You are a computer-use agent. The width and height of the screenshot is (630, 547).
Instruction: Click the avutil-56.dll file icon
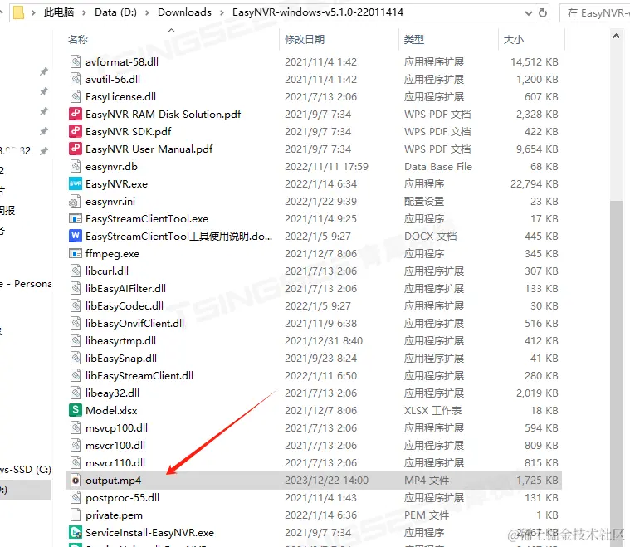pos(76,79)
